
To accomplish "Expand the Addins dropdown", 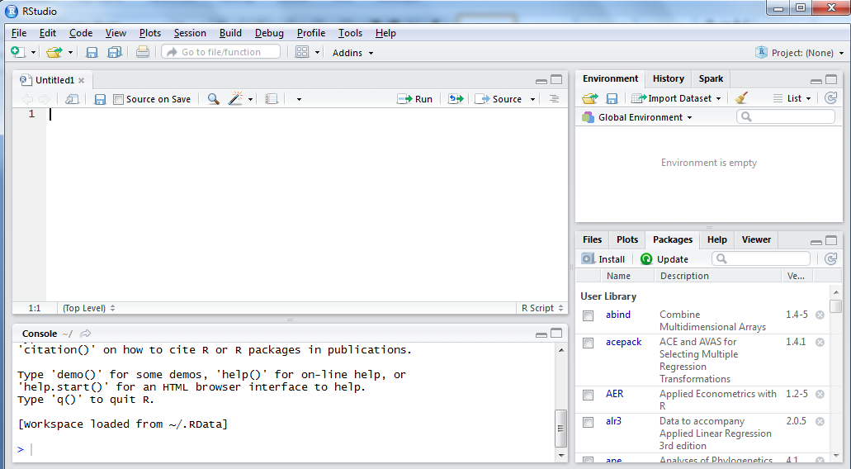I will pos(352,53).
